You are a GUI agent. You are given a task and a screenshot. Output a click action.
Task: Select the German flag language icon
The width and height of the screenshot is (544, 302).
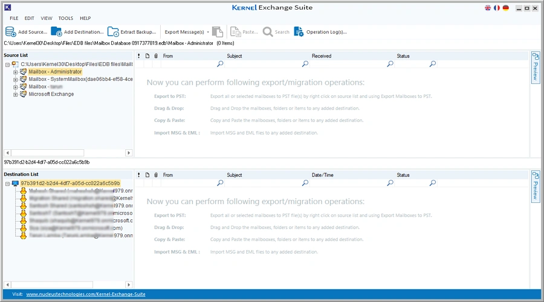[505, 8]
